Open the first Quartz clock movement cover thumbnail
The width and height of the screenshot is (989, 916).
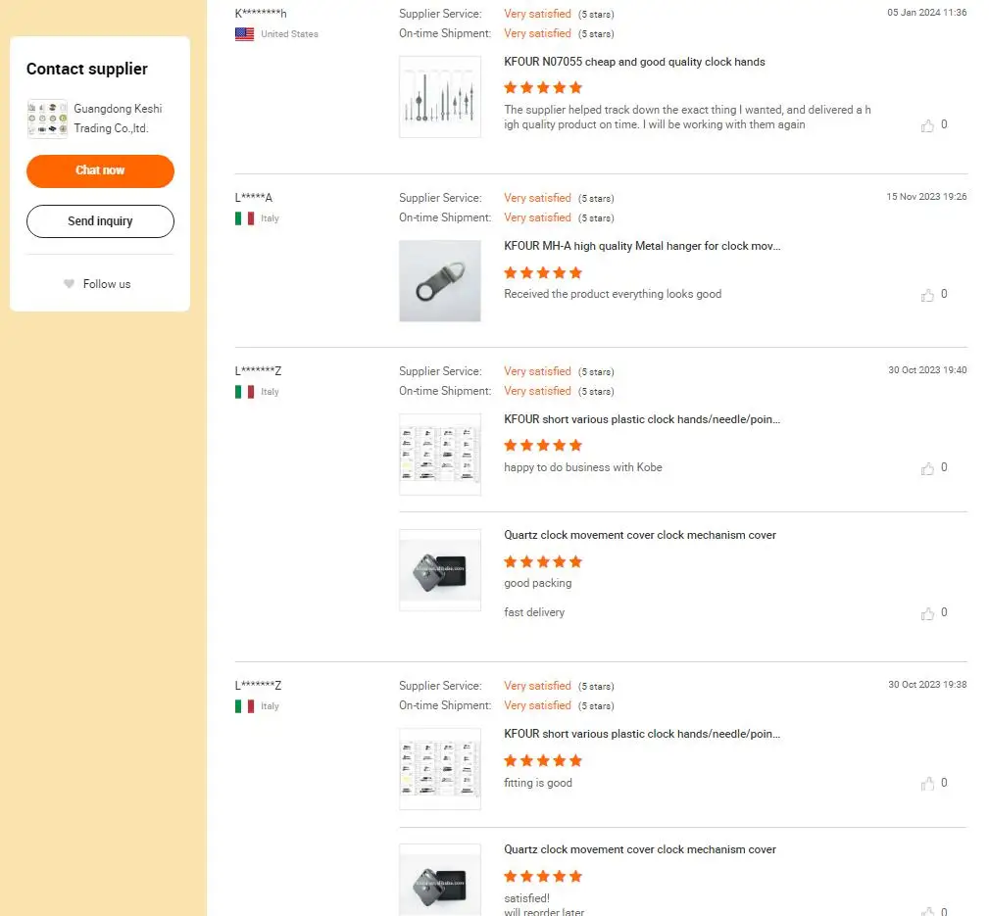[440, 570]
